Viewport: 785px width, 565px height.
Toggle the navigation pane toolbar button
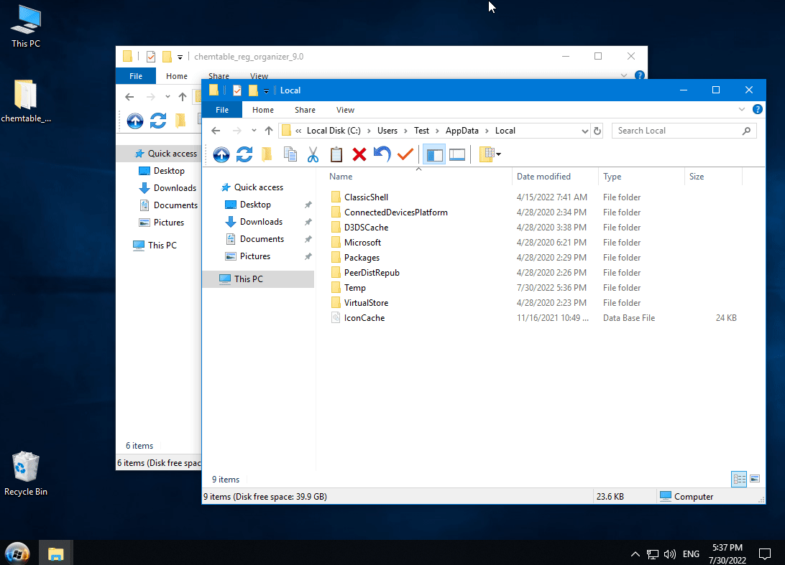point(434,154)
